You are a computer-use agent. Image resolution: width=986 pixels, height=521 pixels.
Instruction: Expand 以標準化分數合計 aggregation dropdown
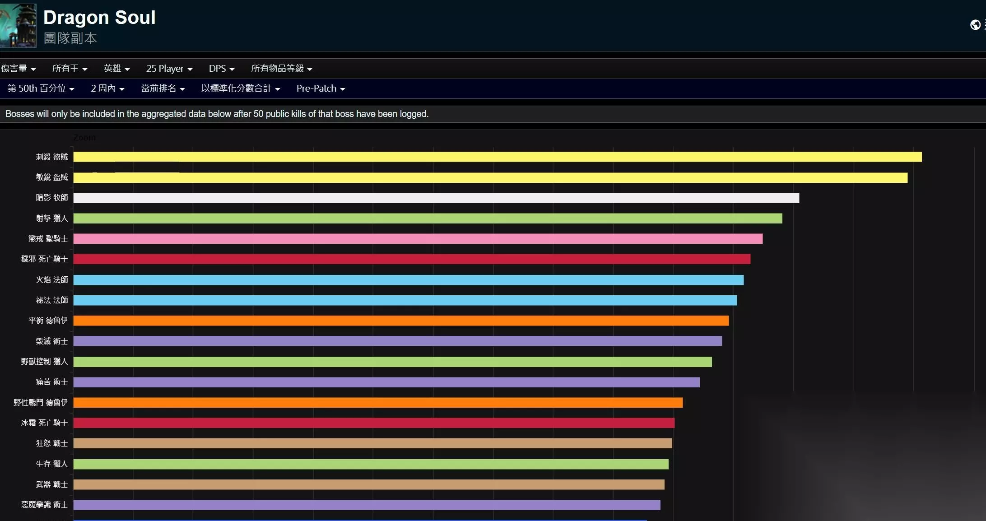240,88
